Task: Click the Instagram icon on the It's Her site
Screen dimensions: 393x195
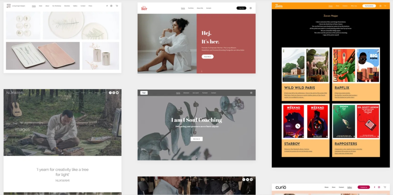Action: click(x=251, y=8)
